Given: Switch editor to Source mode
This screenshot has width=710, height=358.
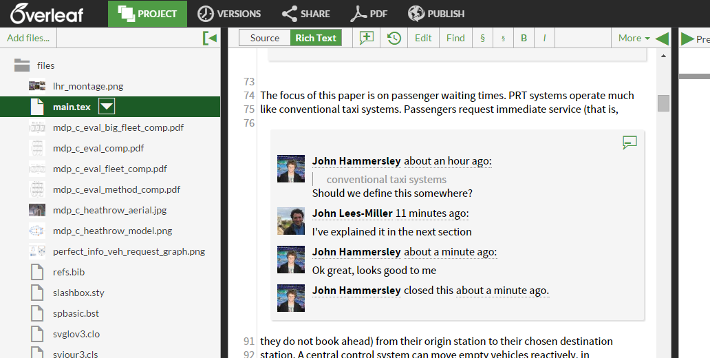Looking at the screenshot, I should click(265, 38).
